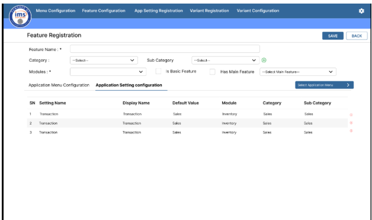This screenshot has height=220, width=372.
Task: Toggle the Has Main Feature checkbox
Action: [212, 72]
